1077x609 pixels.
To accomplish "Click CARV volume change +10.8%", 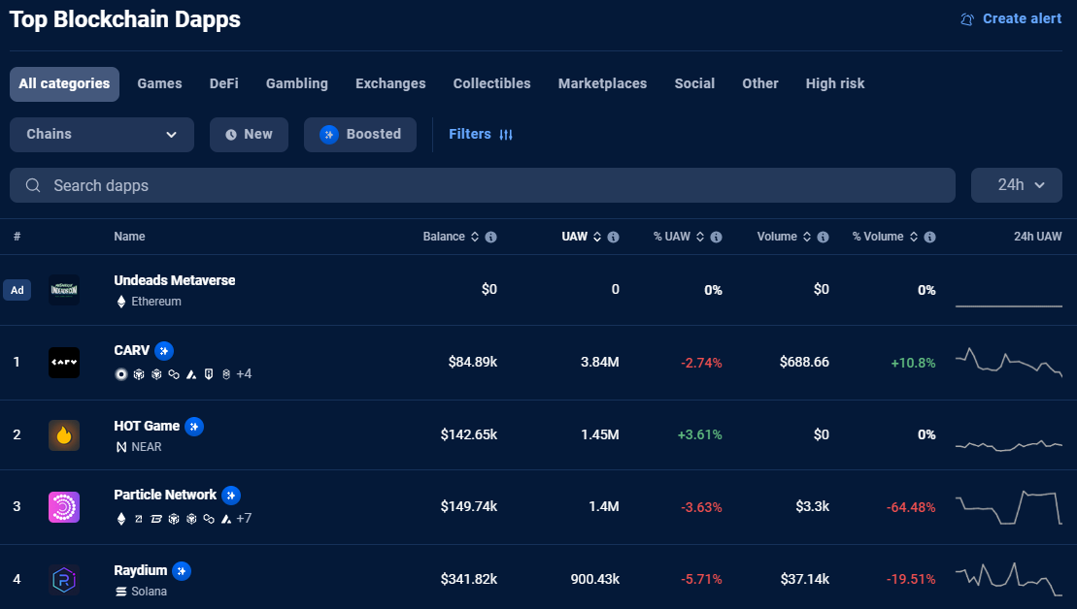I will 913,363.
